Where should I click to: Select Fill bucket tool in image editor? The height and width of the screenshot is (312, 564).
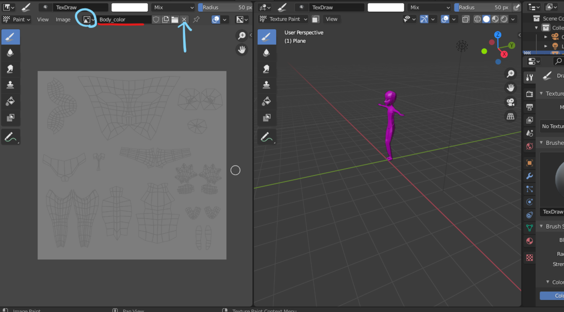coord(10,101)
